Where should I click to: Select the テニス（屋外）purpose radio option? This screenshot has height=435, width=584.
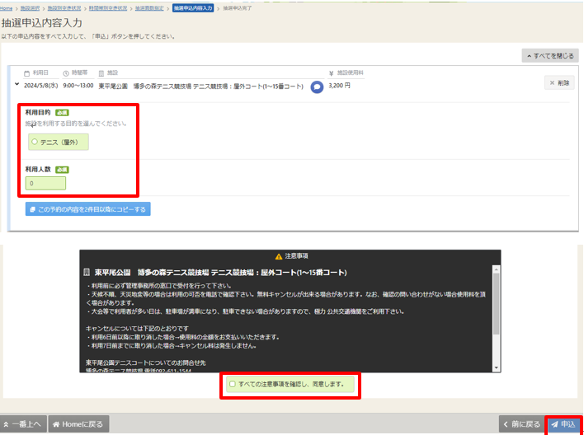coord(35,142)
